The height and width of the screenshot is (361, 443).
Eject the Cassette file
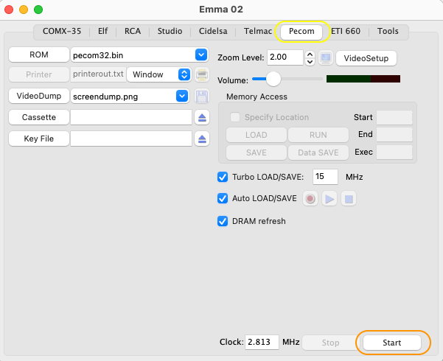202,117
